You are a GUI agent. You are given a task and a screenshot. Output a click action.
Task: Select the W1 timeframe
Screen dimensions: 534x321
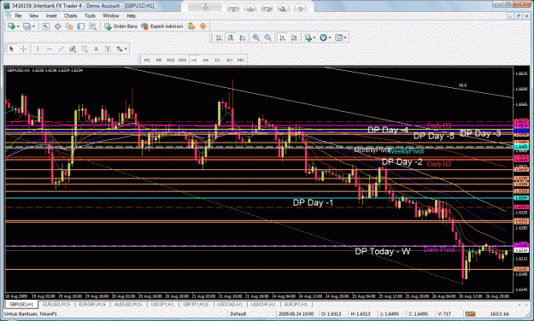click(229, 60)
